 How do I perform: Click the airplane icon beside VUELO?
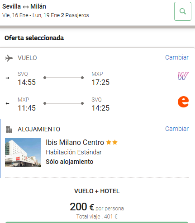point(9,58)
